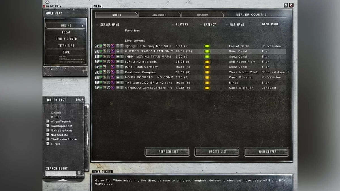Sort servers by Server Name arrow
This screenshot has width=340, height=191.
pos(97,25)
